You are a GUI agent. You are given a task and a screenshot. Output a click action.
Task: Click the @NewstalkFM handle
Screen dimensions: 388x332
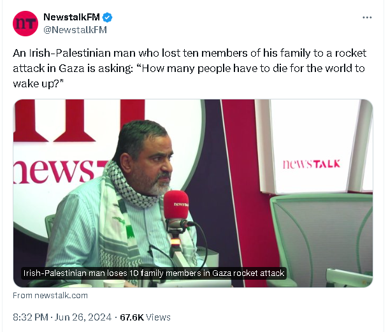click(75, 29)
